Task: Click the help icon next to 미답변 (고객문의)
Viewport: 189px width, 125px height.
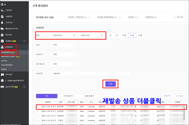Action: click(89, 17)
